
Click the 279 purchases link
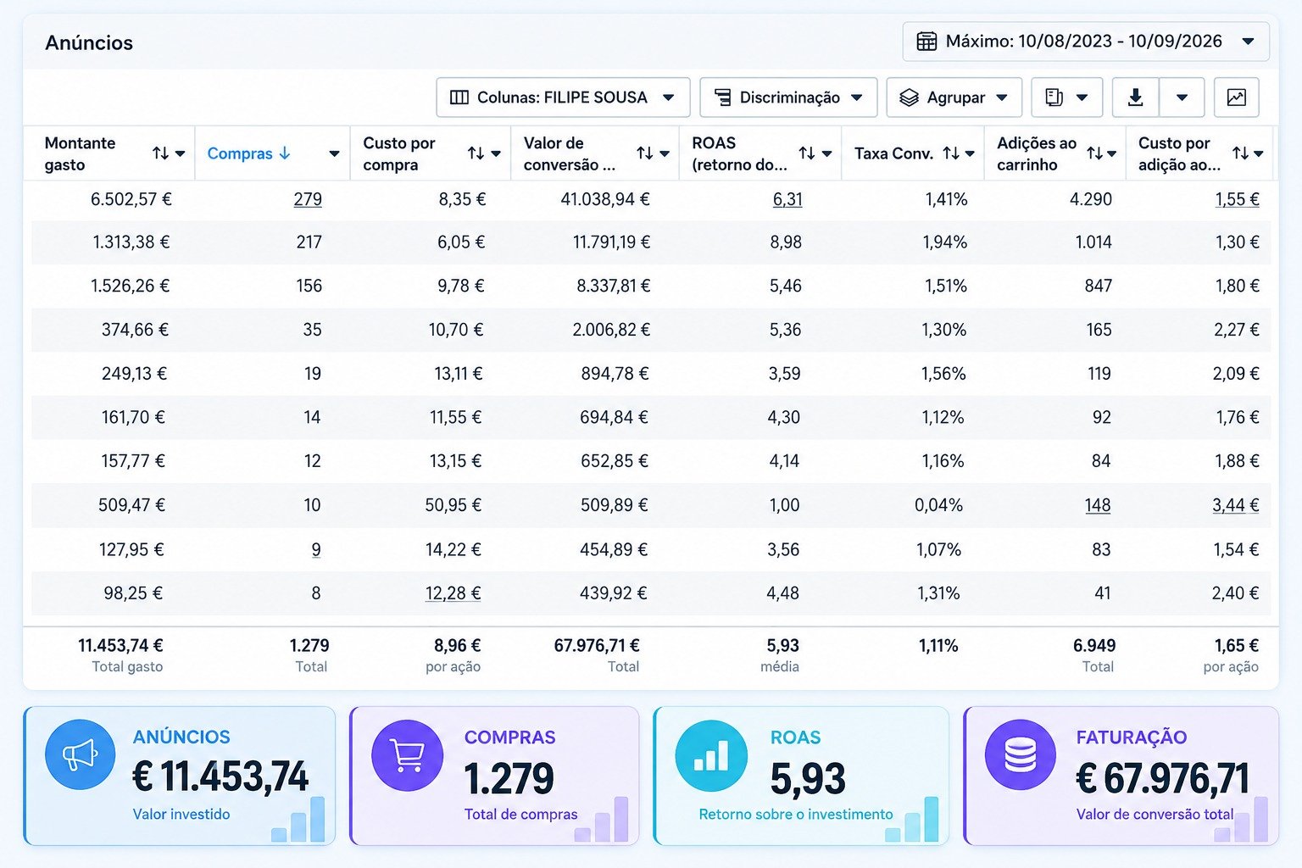click(x=308, y=199)
